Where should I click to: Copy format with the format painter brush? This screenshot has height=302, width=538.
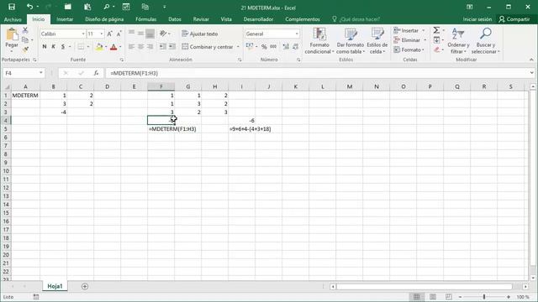pos(25,49)
